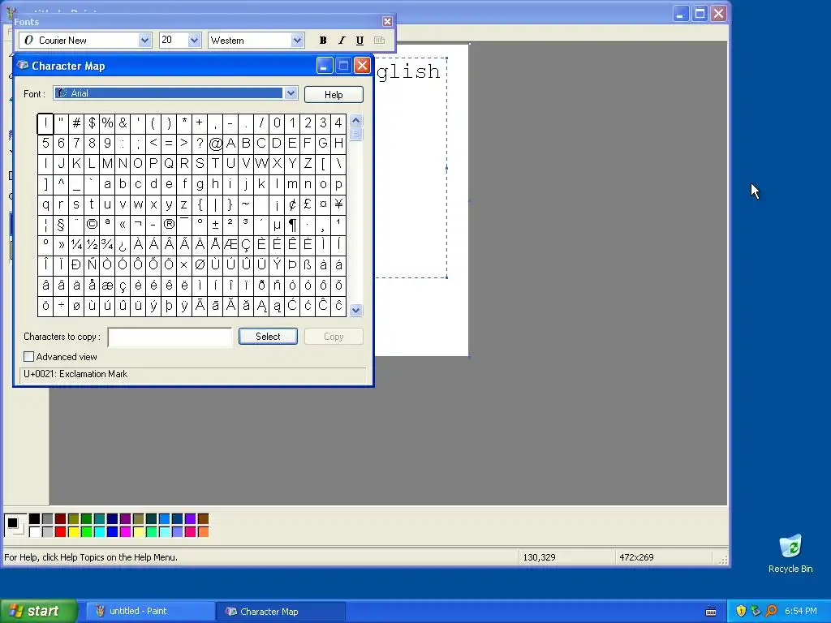Viewport: 831px width, 623px height.
Task: Select the Æ ligature character
Action: click(x=230, y=245)
